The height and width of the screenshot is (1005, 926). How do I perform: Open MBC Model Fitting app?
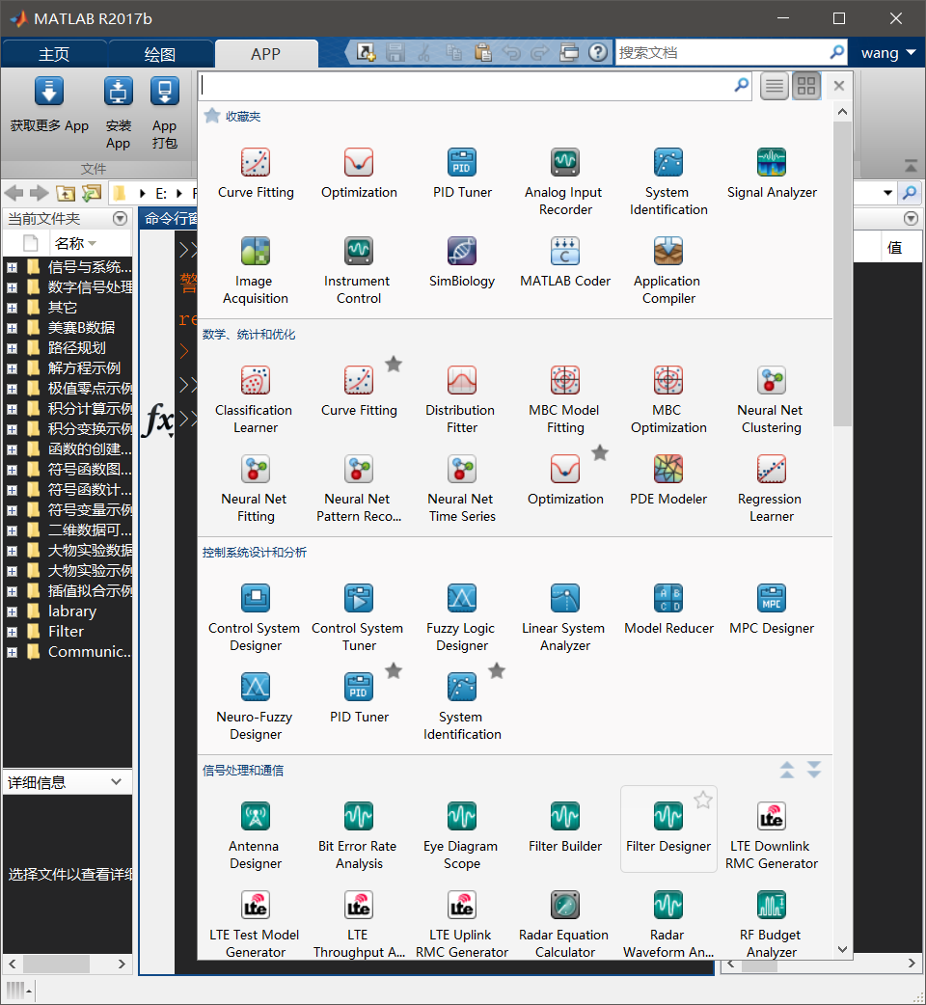click(565, 400)
